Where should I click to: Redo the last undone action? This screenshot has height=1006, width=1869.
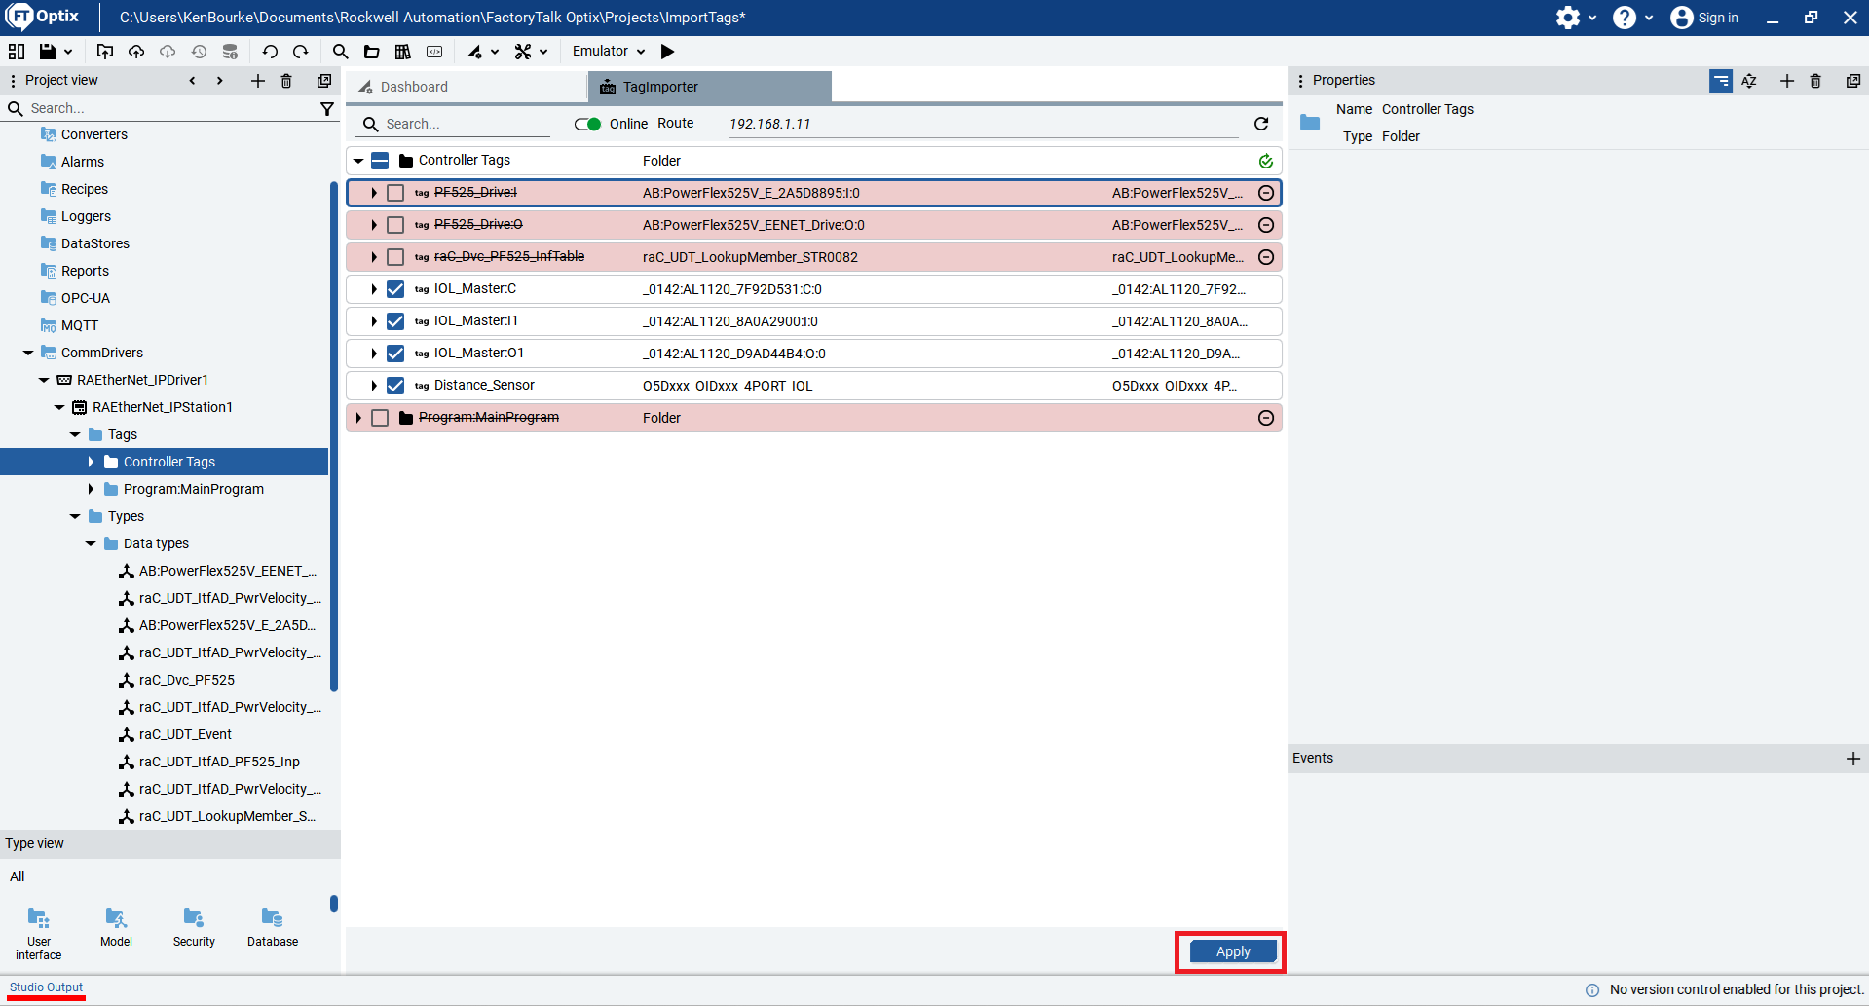tap(301, 52)
